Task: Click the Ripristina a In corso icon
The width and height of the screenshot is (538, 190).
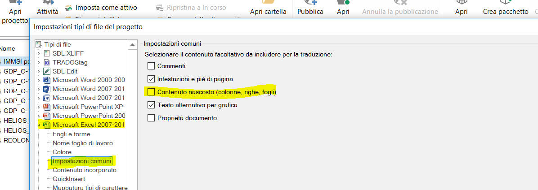Action: tap(160, 7)
